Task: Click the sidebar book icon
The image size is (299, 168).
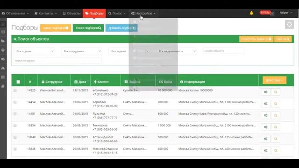Action: (x=3, y=86)
